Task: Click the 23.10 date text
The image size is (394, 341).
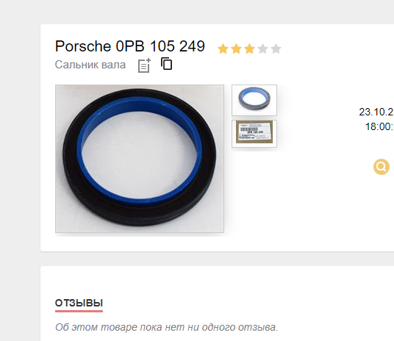Action: coord(376,112)
